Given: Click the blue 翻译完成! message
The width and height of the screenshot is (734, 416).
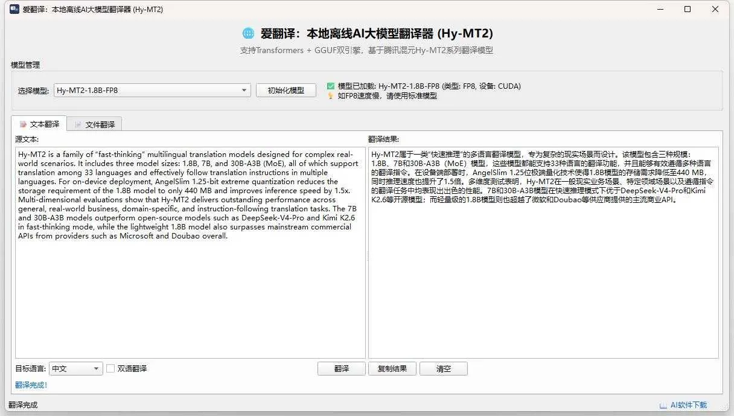Looking at the screenshot, I should 31,385.
